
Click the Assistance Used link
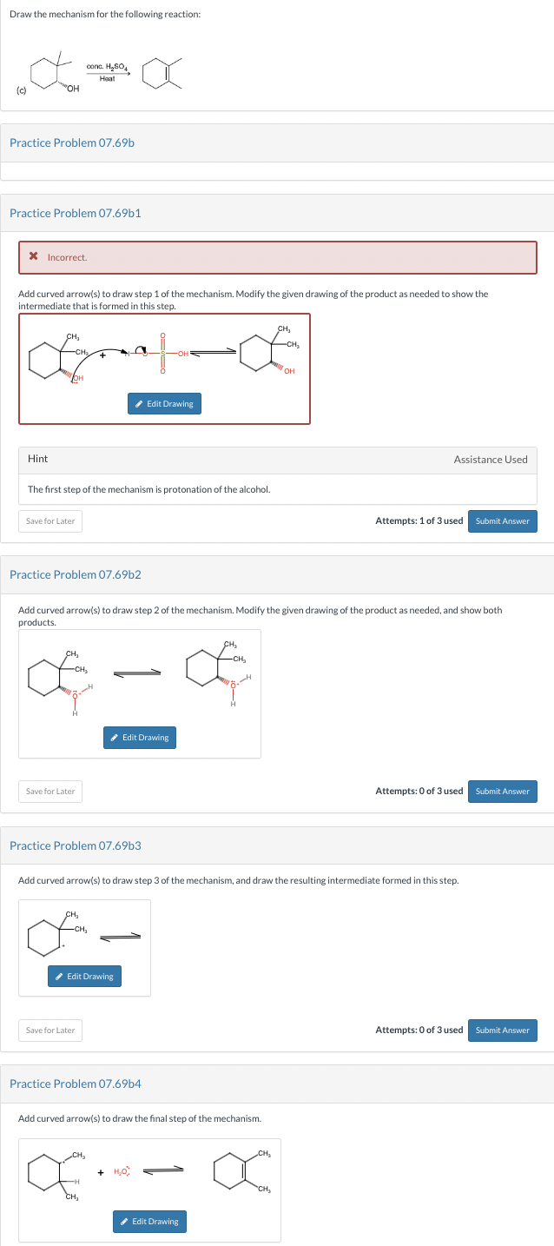click(491, 459)
